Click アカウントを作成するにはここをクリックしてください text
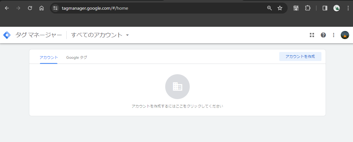 pyautogui.click(x=177, y=106)
